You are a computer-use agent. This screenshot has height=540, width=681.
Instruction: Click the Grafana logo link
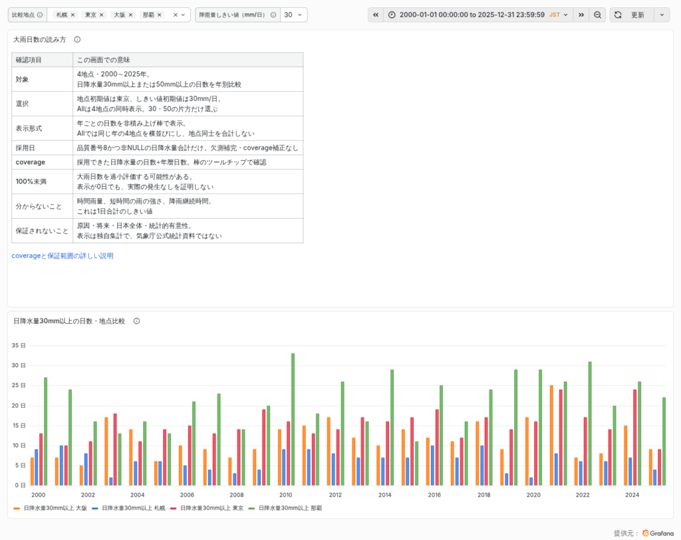658,533
